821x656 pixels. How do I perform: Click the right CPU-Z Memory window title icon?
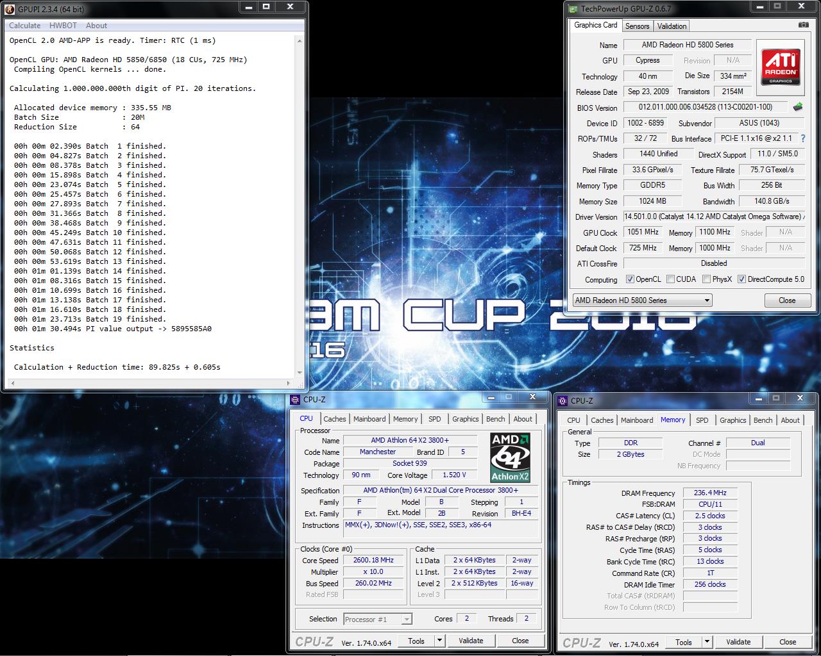tap(563, 400)
